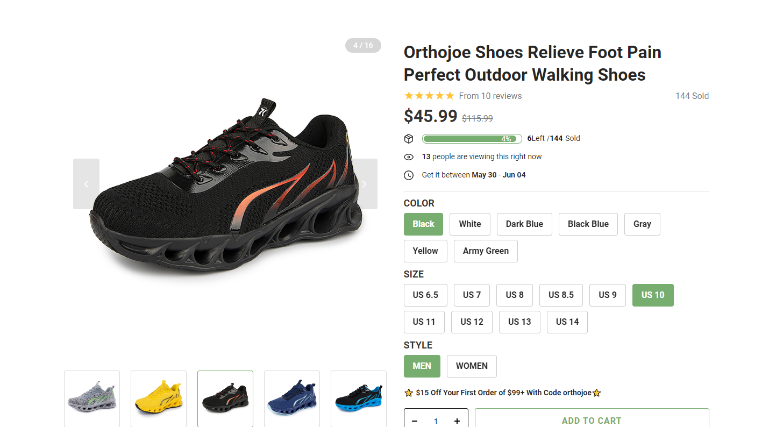Click the quantity input field
This screenshot has width=762, height=427.
(436, 421)
